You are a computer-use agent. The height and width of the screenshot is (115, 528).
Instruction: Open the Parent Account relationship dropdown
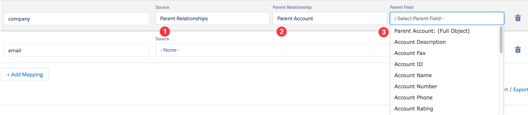coord(329,19)
